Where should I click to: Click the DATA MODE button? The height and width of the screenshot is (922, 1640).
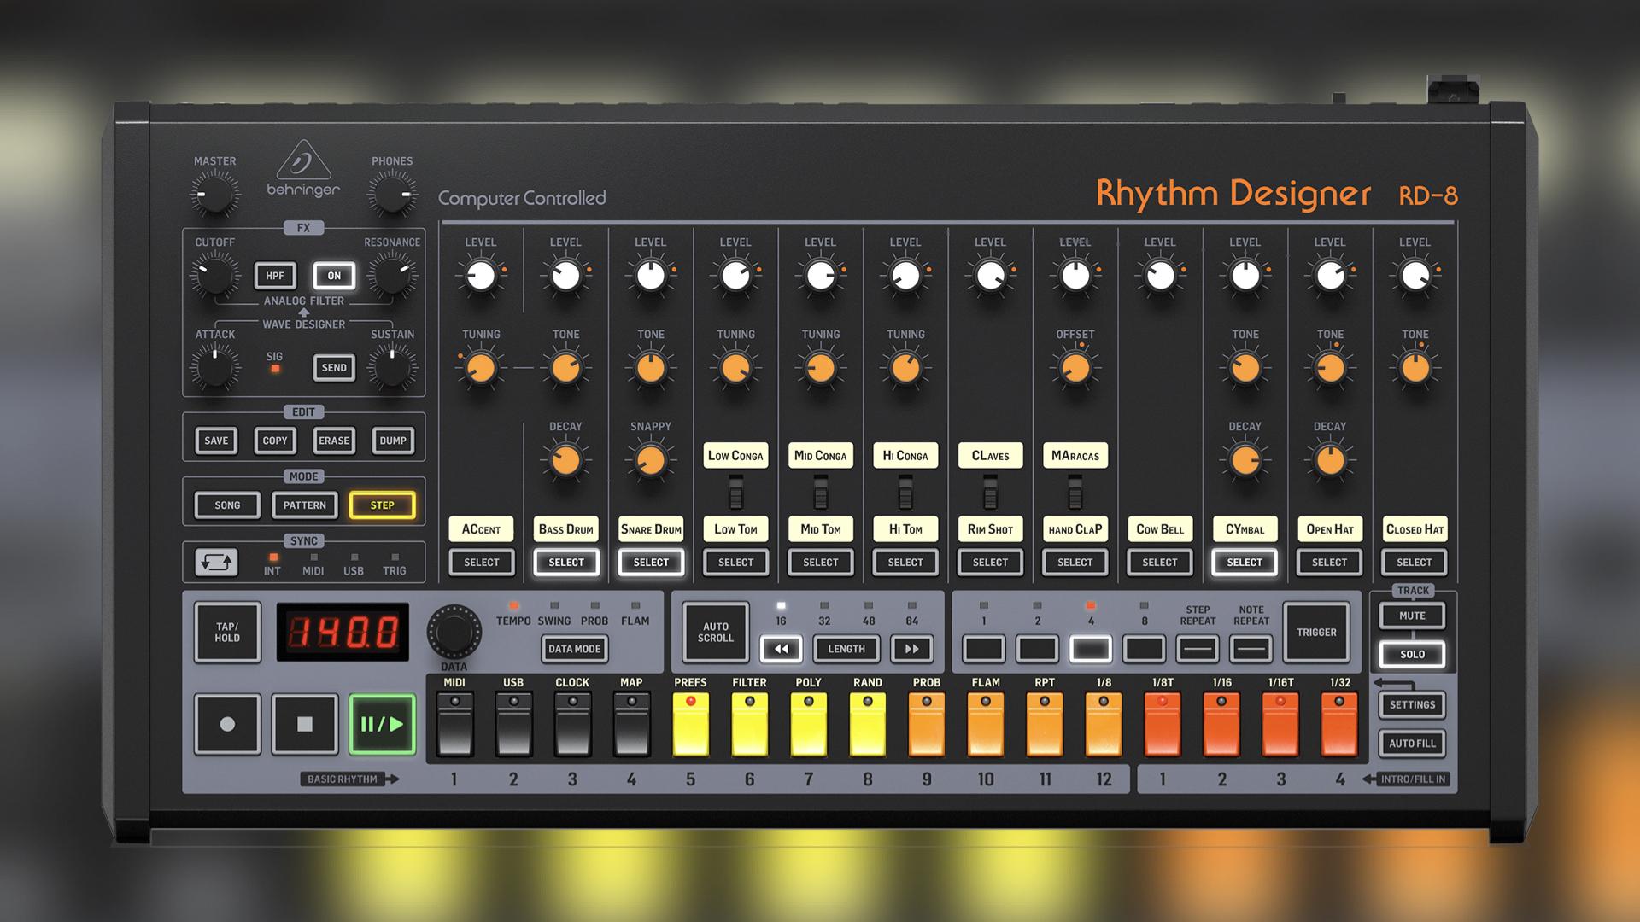pos(574,649)
